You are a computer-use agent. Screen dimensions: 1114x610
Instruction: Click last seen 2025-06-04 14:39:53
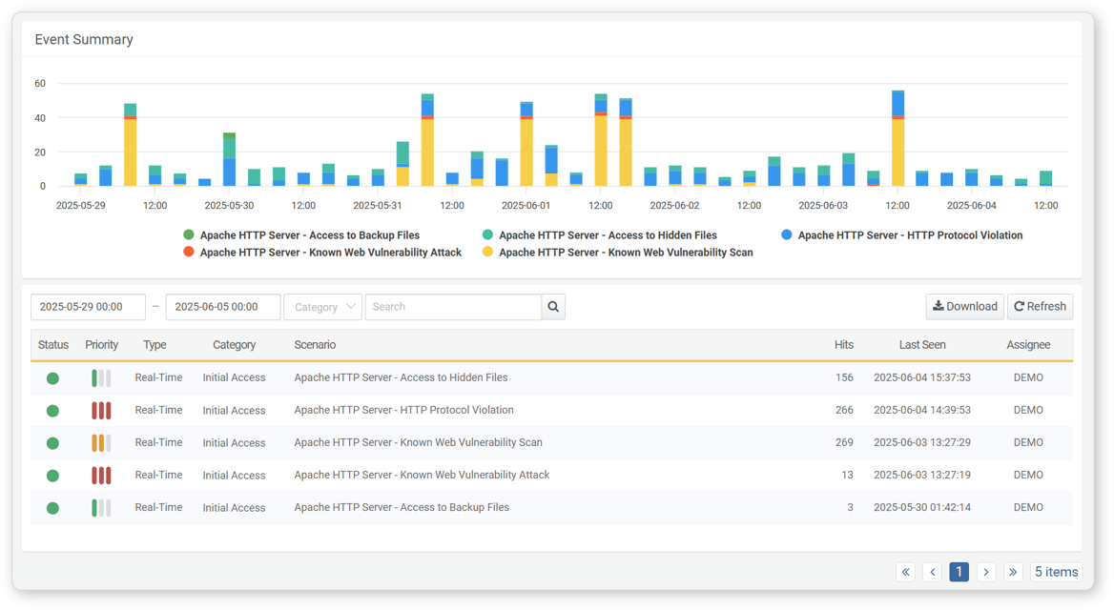pyautogui.click(x=922, y=410)
